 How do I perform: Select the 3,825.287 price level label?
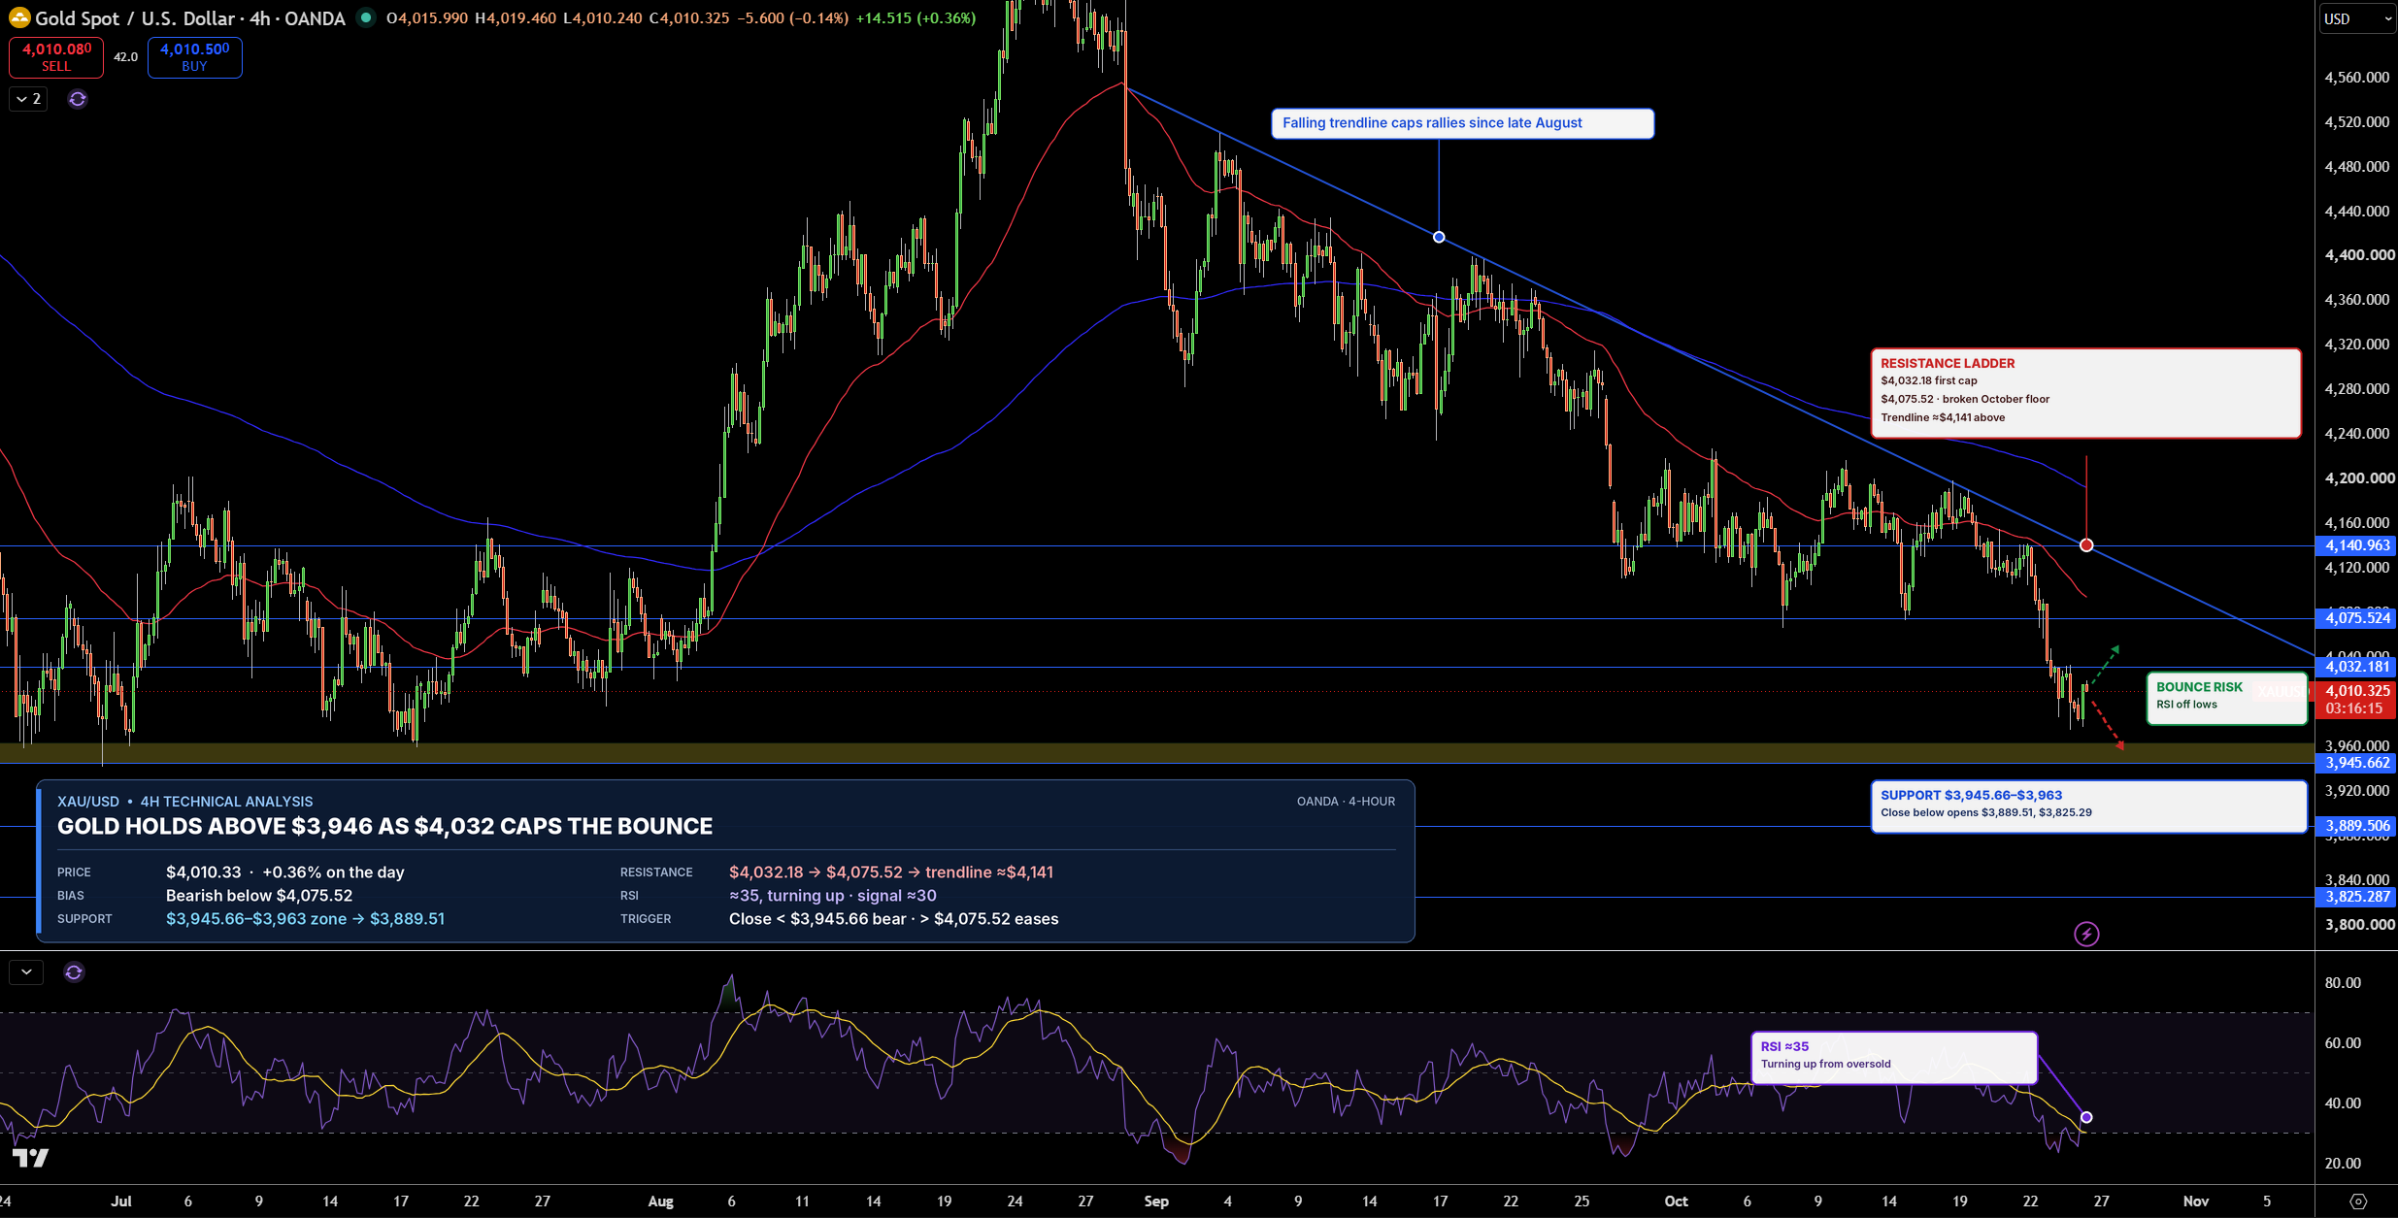point(2357,897)
